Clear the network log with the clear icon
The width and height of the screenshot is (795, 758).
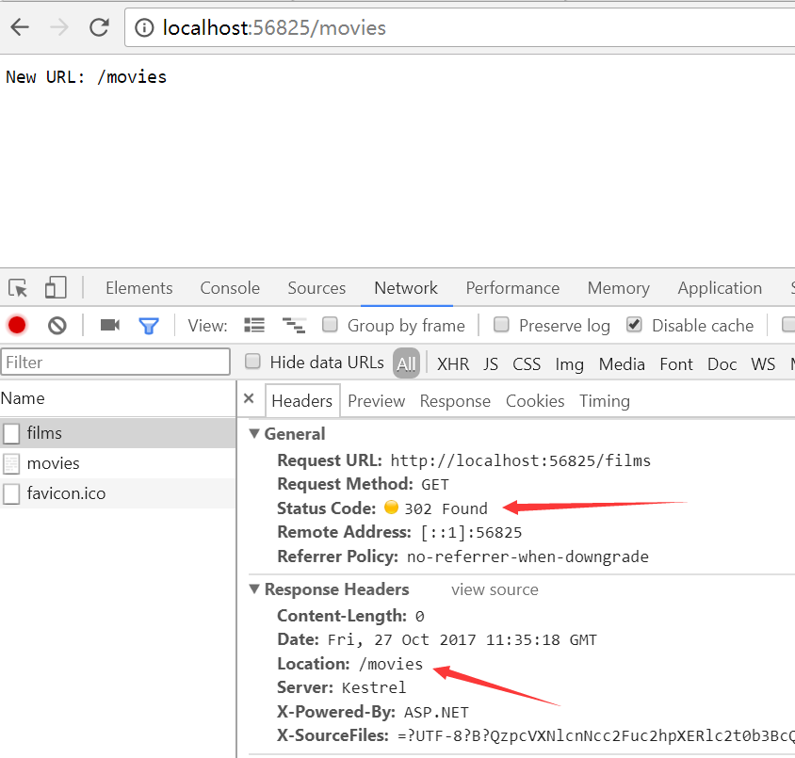click(x=57, y=324)
